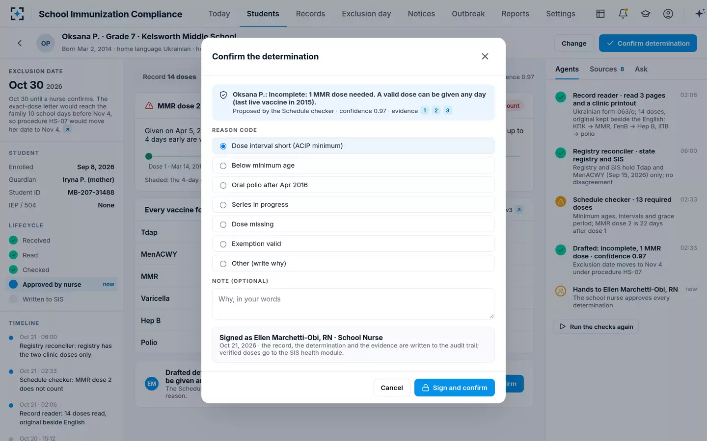
Task: Select Dose interval short (ACIP minimum)
Action: (353, 146)
